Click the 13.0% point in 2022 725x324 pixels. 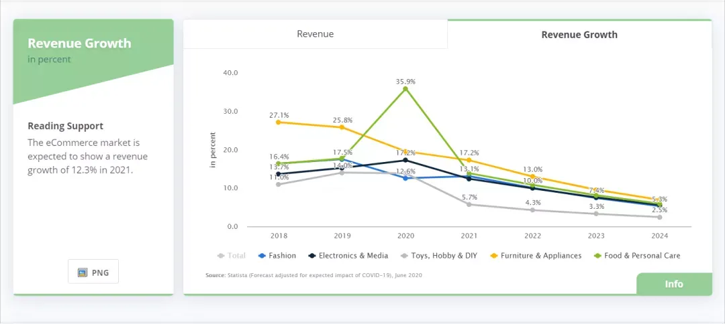point(532,177)
